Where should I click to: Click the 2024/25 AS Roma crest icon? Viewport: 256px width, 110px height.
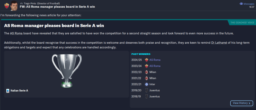coord(146,60)
